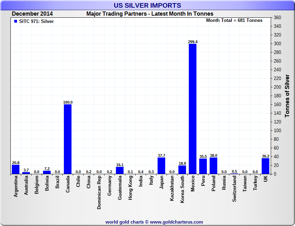Click the Mexico bar labeled 299.4
Image resolution: width=295 pixels, height=226 pixels.
(x=193, y=108)
